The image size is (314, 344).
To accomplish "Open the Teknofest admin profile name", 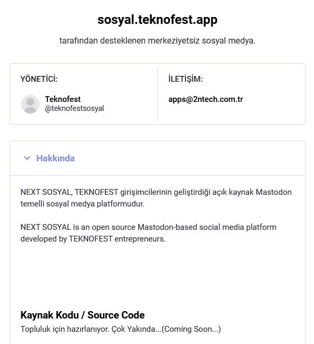I will 63,99.
